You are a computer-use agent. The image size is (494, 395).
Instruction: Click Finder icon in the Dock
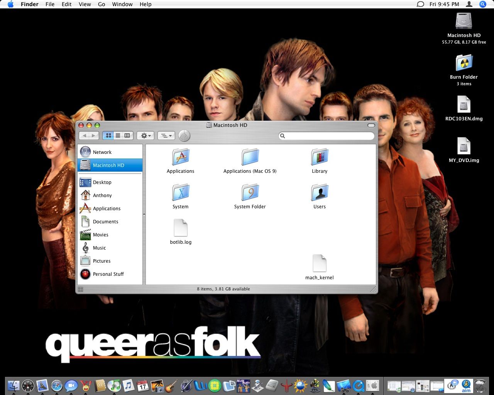(14, 385)
